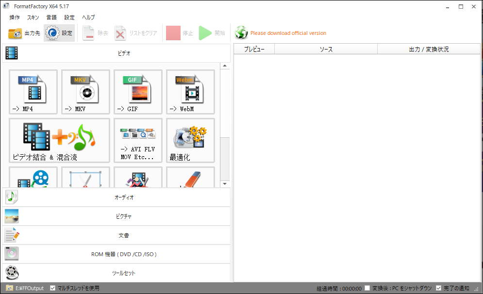
Task: Open Please download official version link
Action: pyautogui.click(x=288, y=33)
